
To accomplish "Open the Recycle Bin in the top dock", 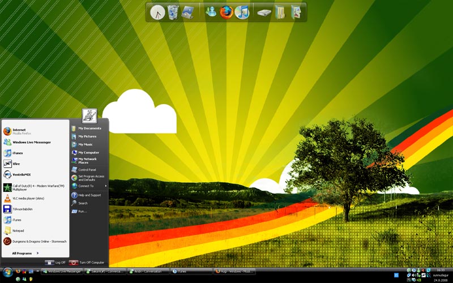I will 173,12.
